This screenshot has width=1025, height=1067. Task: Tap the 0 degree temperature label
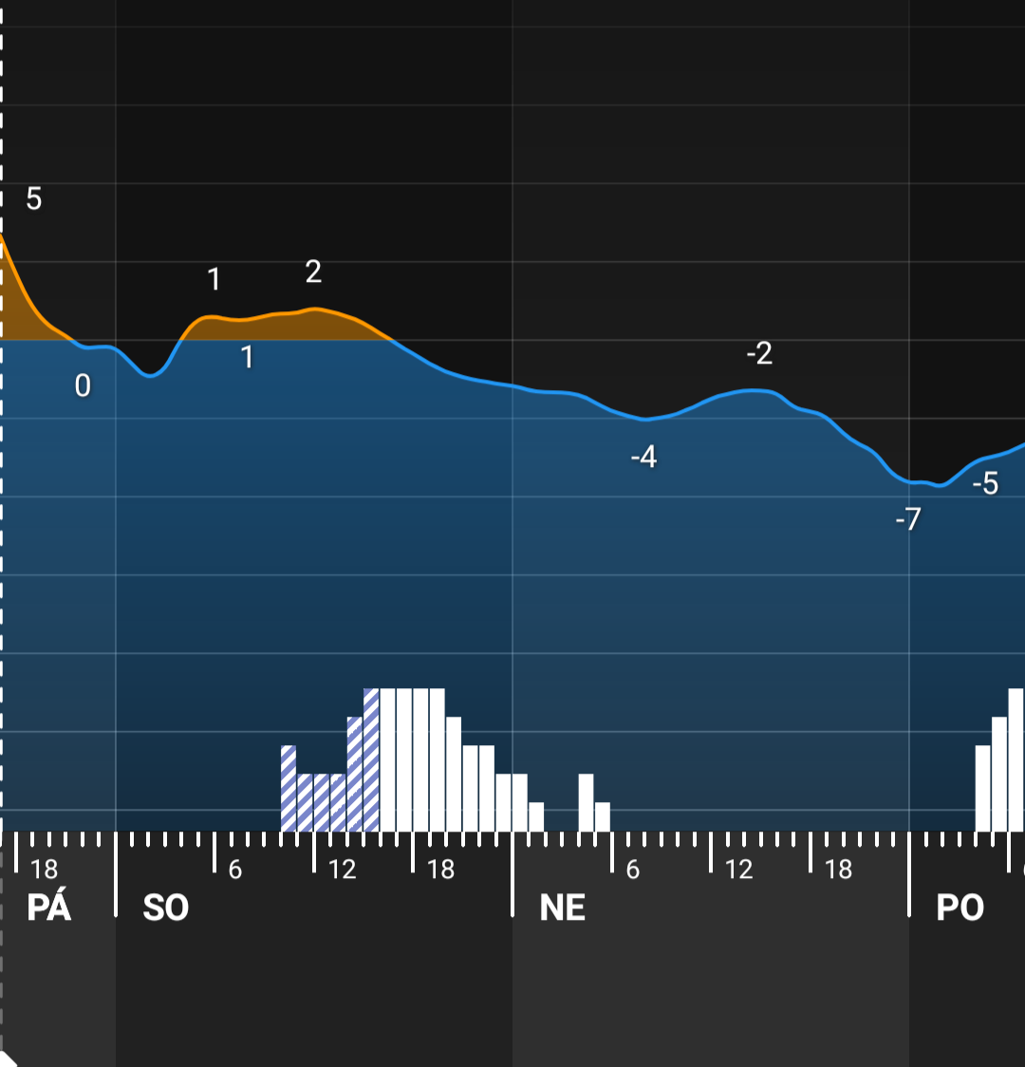83,386
